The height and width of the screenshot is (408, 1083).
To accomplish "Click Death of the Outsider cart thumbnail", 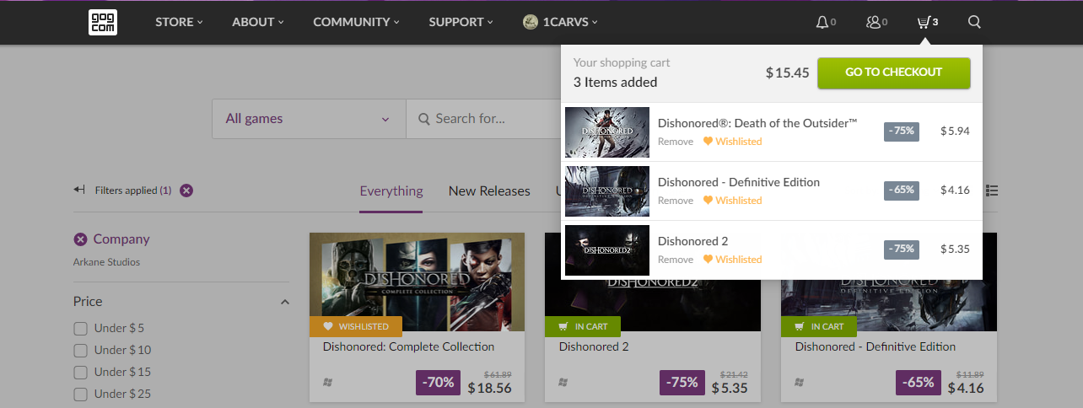I will tap(607, 132).
